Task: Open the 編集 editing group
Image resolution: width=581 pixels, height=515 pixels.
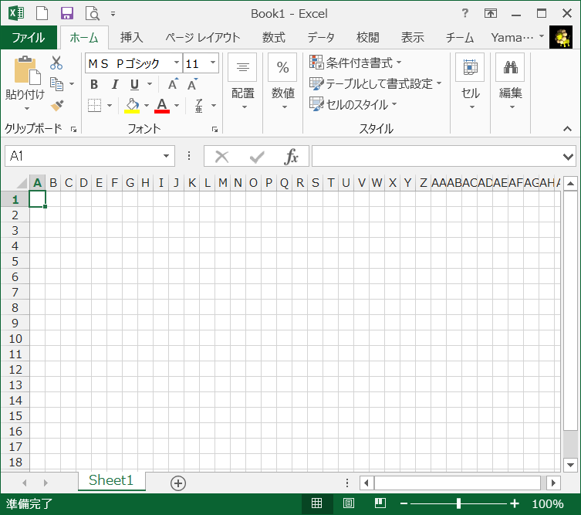Action: tap(510, 82)
